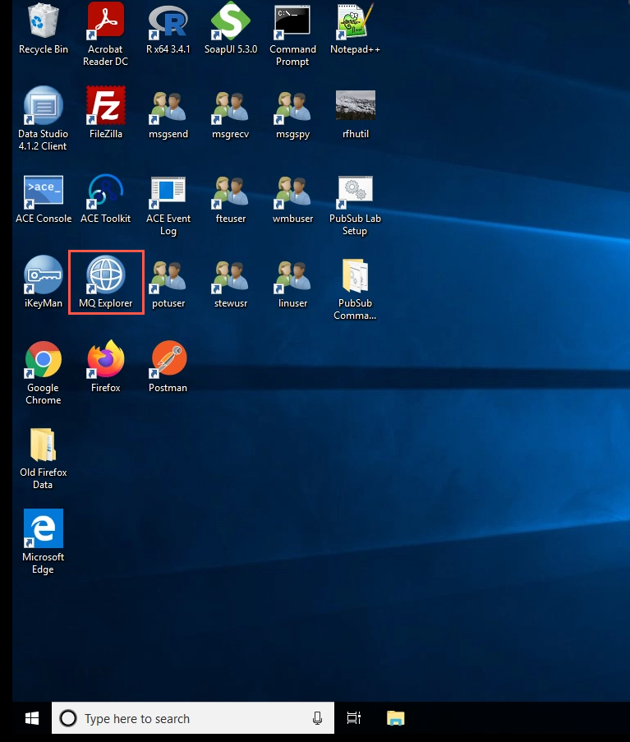Screen dimensions: 630x742
Task: Select the wmbuser shortcut
Action: 292,199
